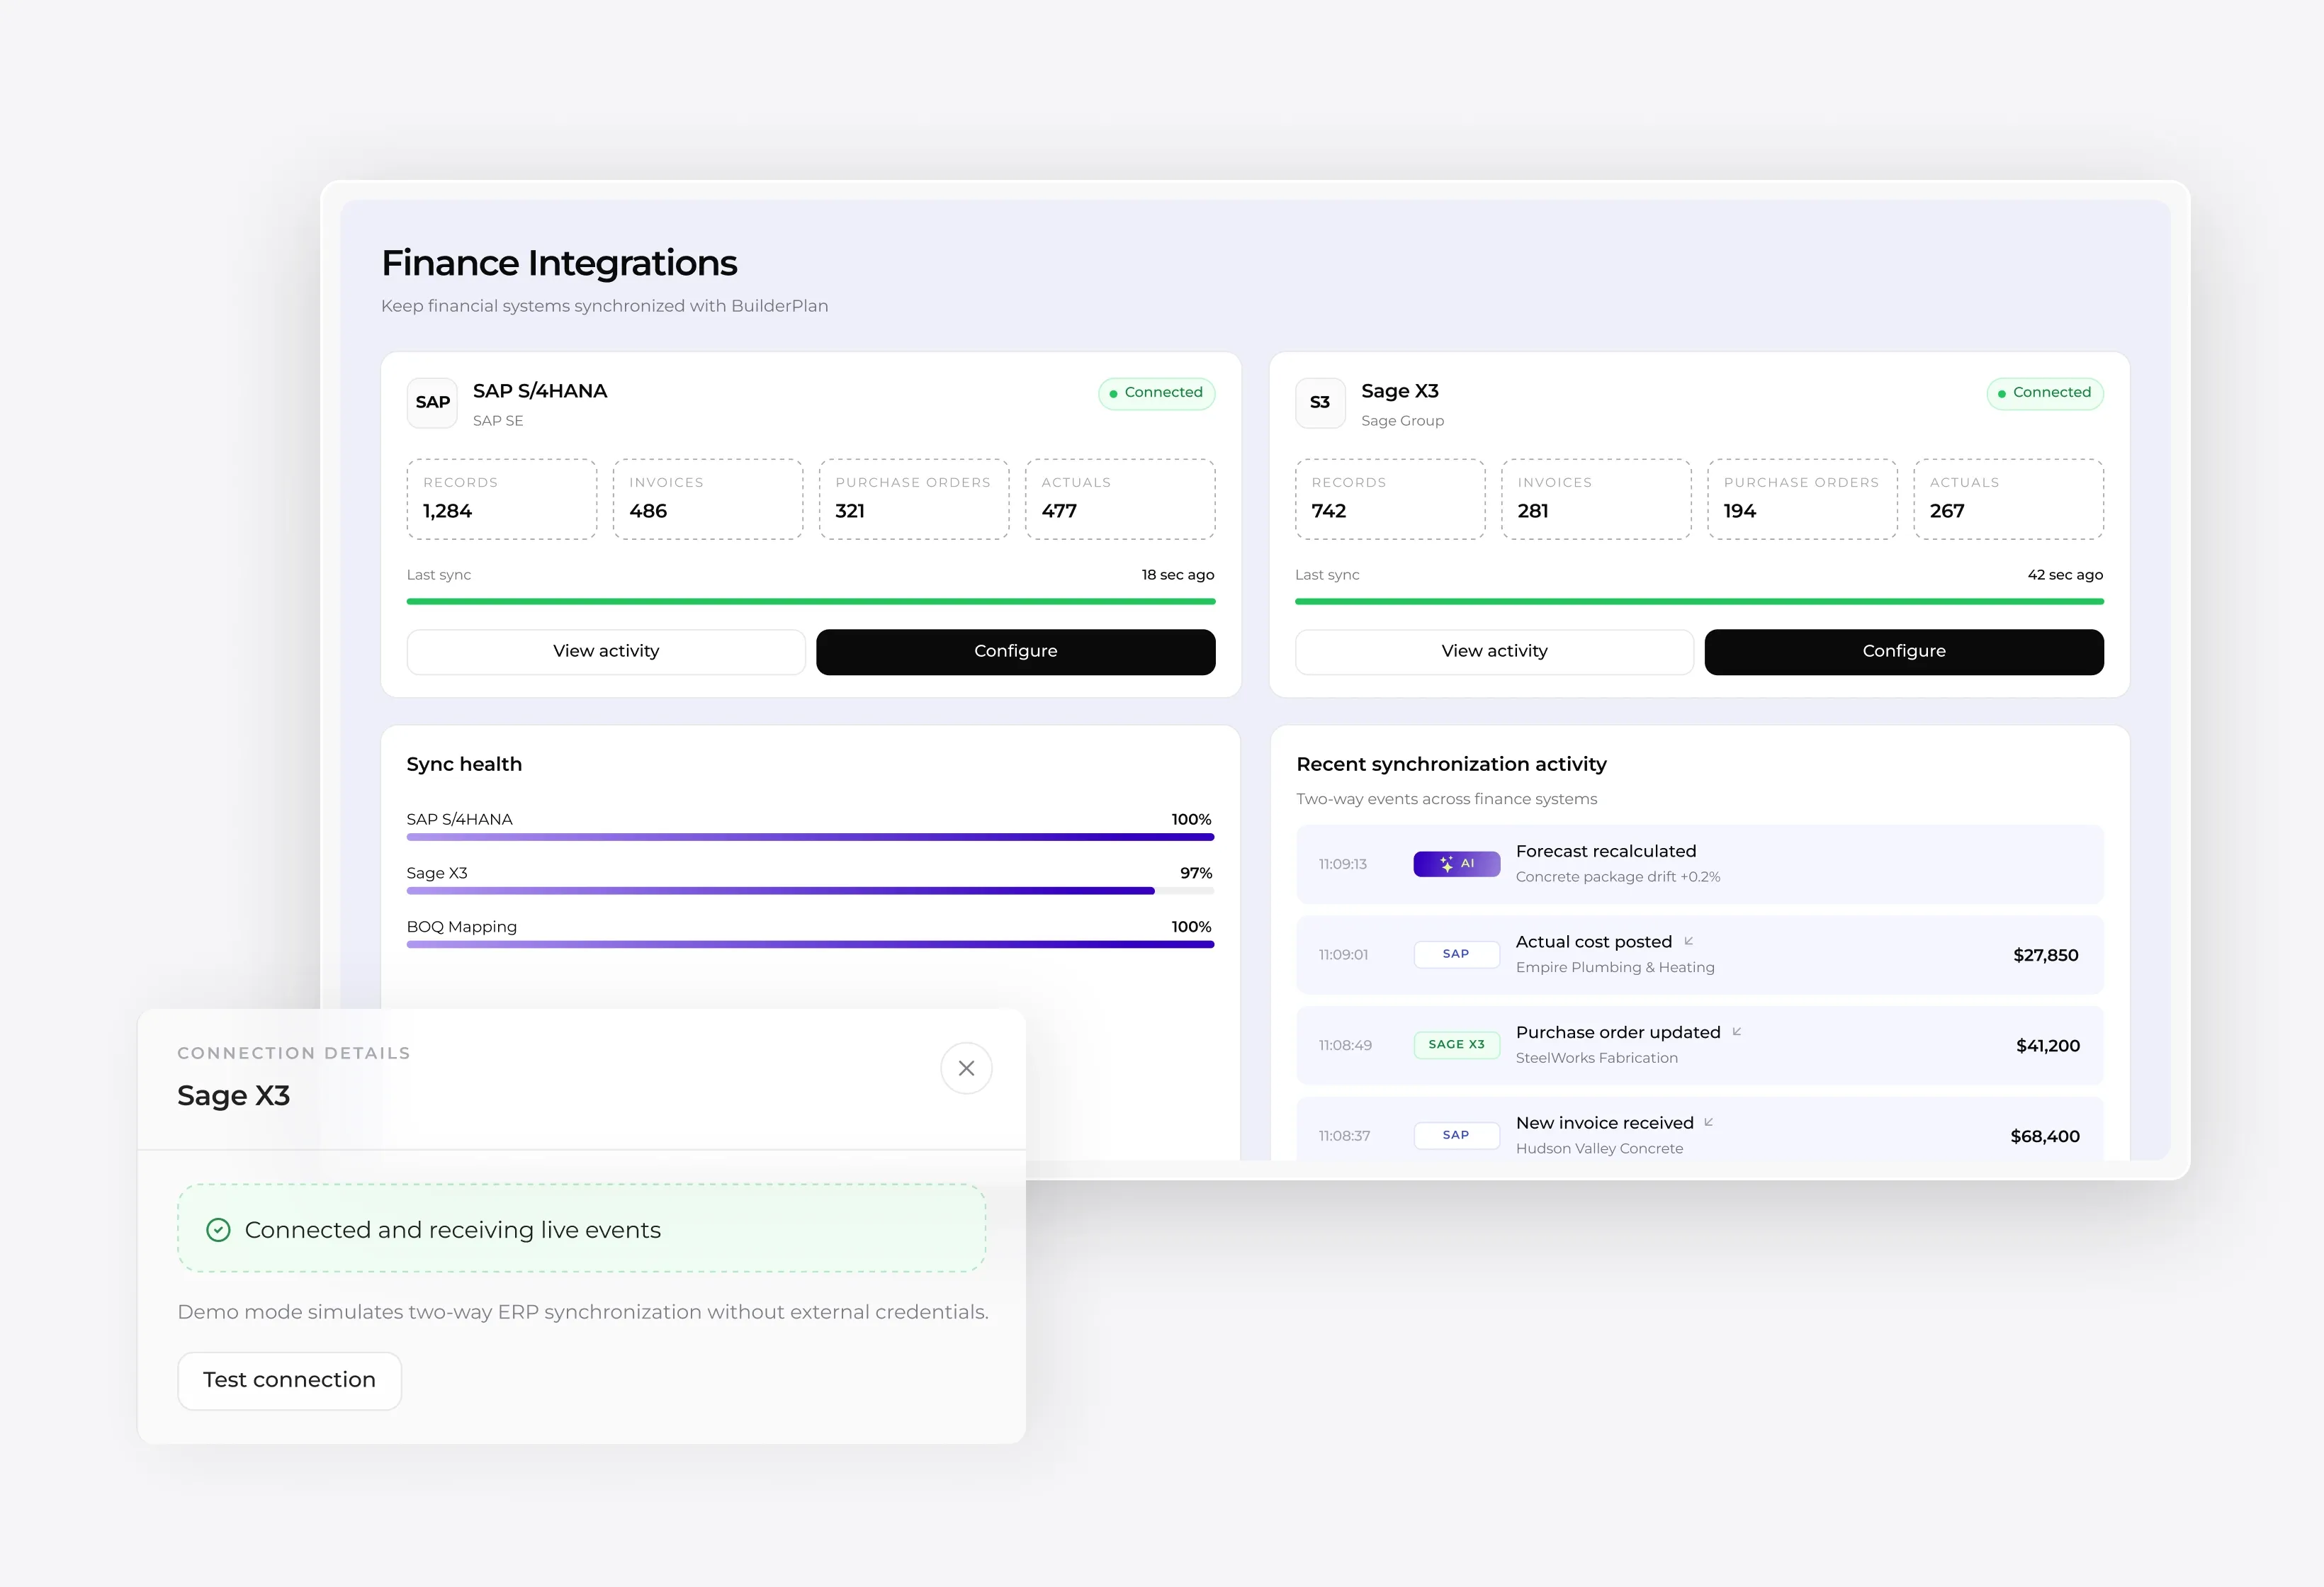Click the Connected status badge on Sage X3 card
2324x1587 pixels.
(2045, 393)
